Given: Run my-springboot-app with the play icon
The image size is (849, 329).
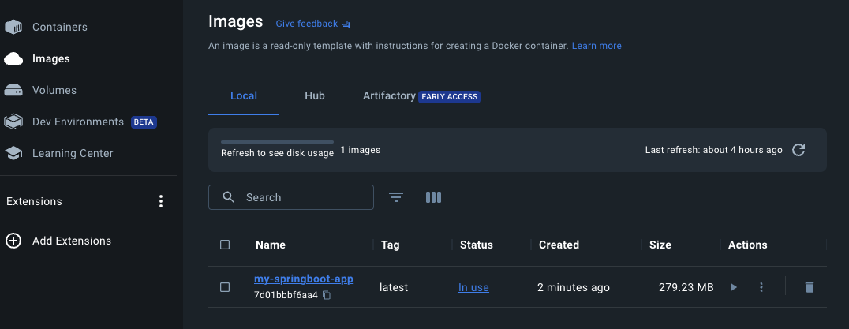Looking at the screenshot, I should pyautogui.click(x=734, y=287).
